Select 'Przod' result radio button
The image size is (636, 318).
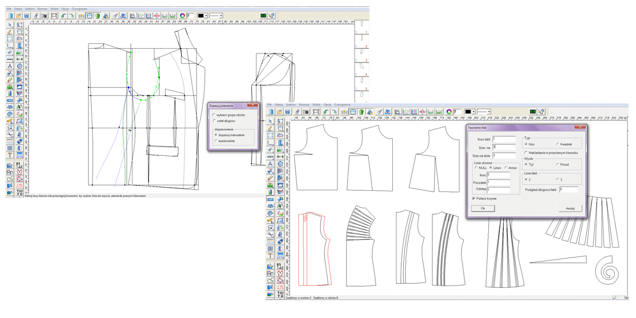pyautogui.click(x=558, y=165)
